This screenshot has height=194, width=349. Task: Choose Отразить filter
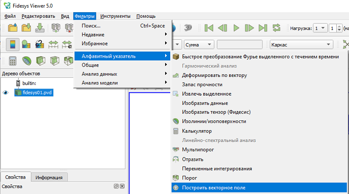(x=259, y=159)
